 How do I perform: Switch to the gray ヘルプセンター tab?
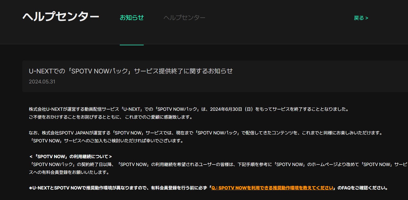pos(184,18)
